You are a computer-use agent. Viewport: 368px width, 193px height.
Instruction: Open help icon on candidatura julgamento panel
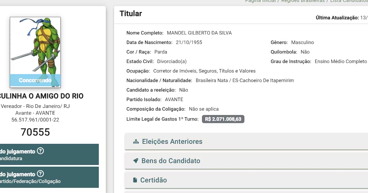coord(40,151)
